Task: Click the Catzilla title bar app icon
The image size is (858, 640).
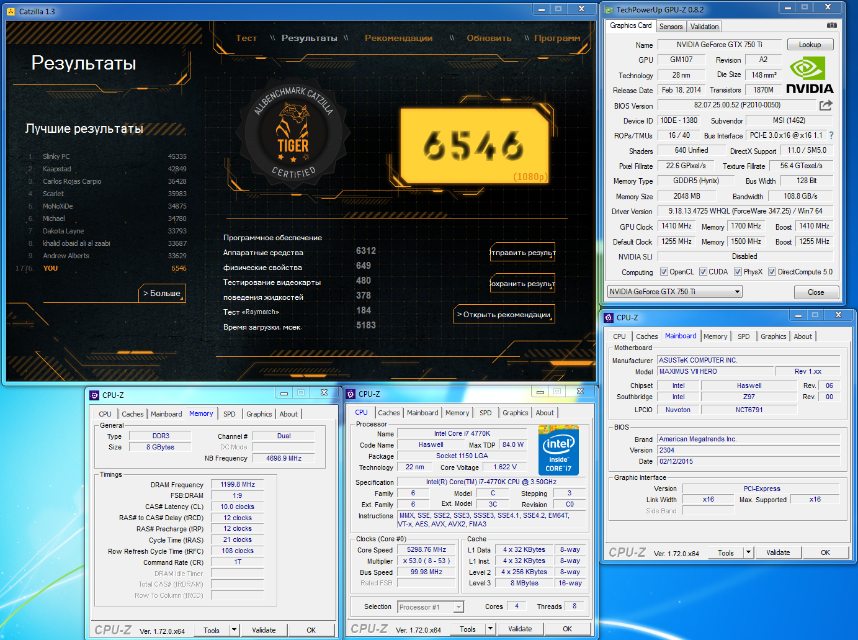Action: 11,11
